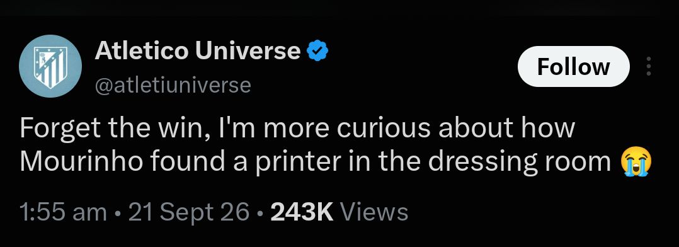Click the 243K view count
This screenshot has width=679, height=247.
pos(302,212)
